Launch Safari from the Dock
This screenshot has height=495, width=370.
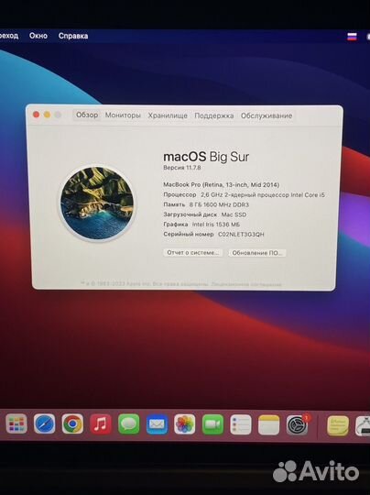45,424
